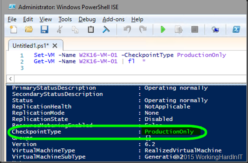The width and height of the screenshot is (248, 163).
Task: Click line number 3 in editor
Action: pos(22,68)
